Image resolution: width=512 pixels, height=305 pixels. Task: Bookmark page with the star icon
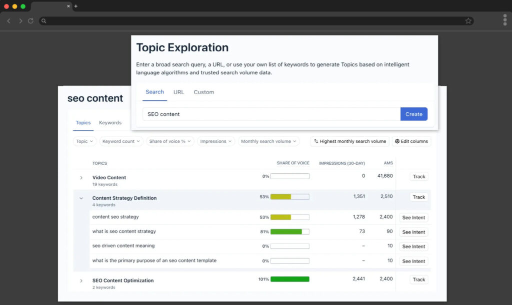(x=468, y=21)
